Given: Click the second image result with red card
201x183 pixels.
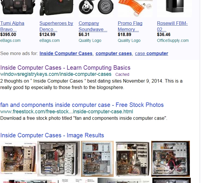Looking at the screenshot, I should click(59, 159).
